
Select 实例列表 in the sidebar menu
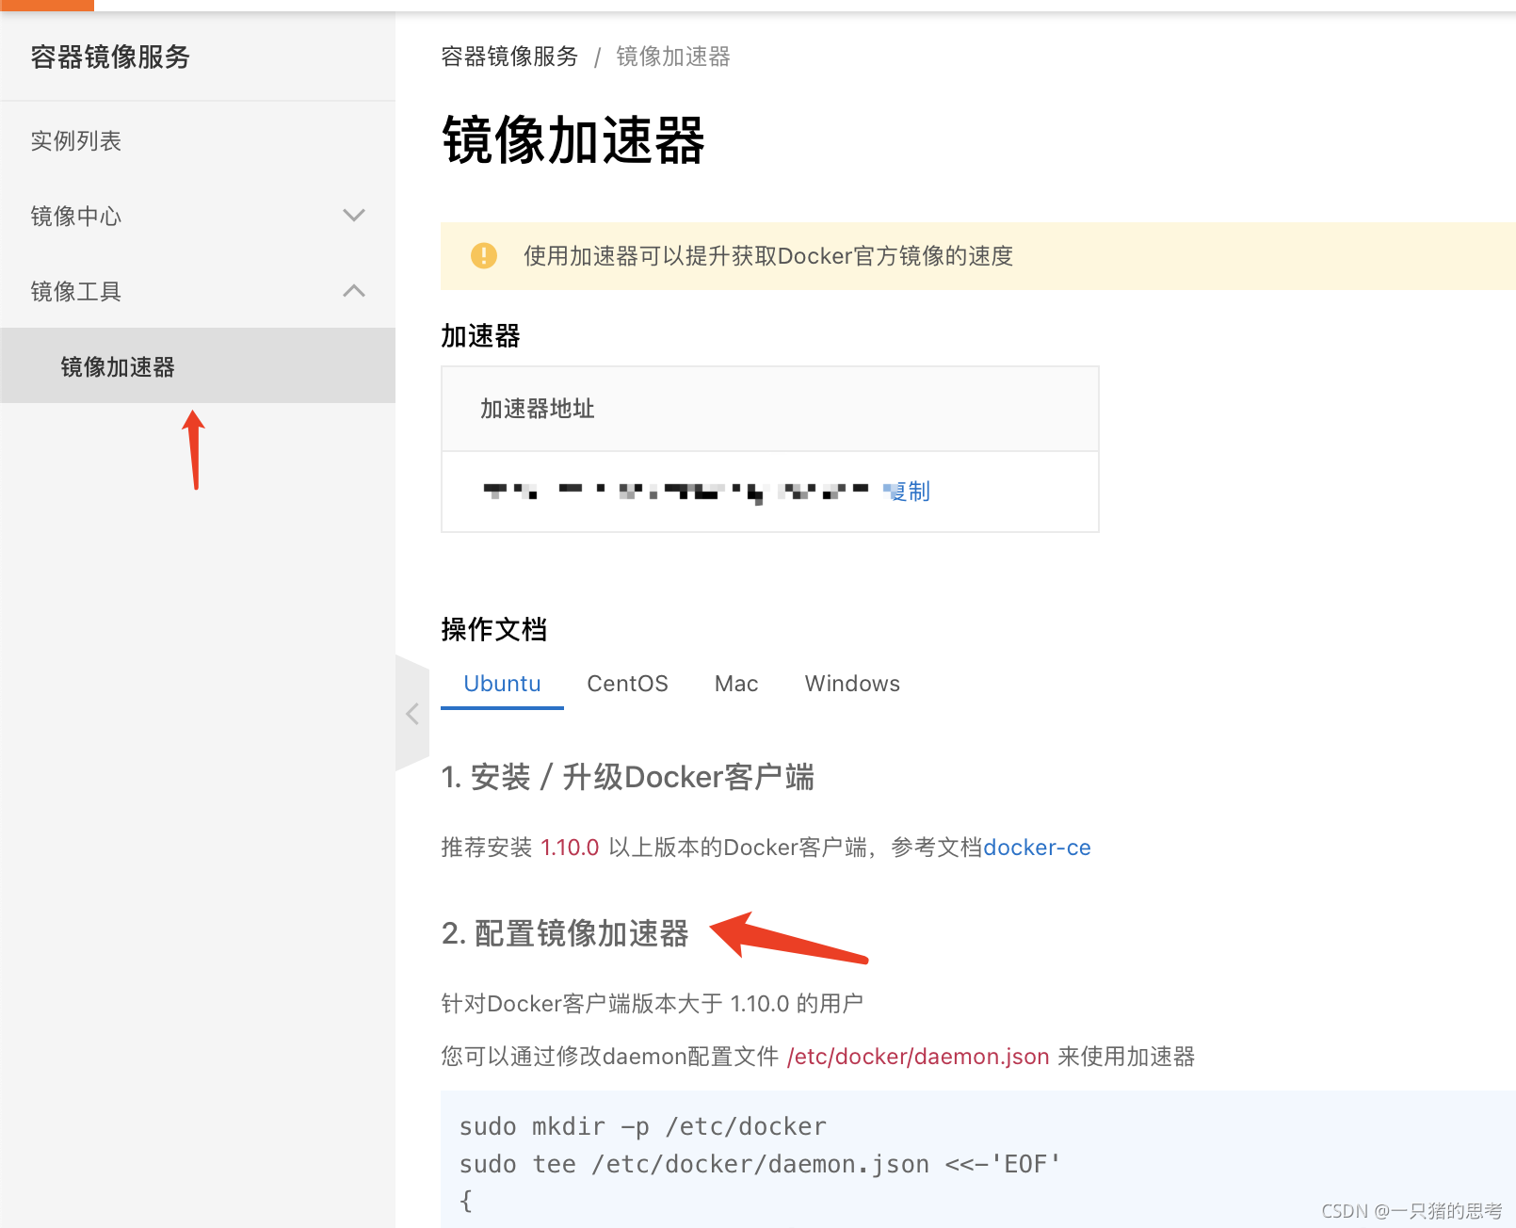coord(75,140)
